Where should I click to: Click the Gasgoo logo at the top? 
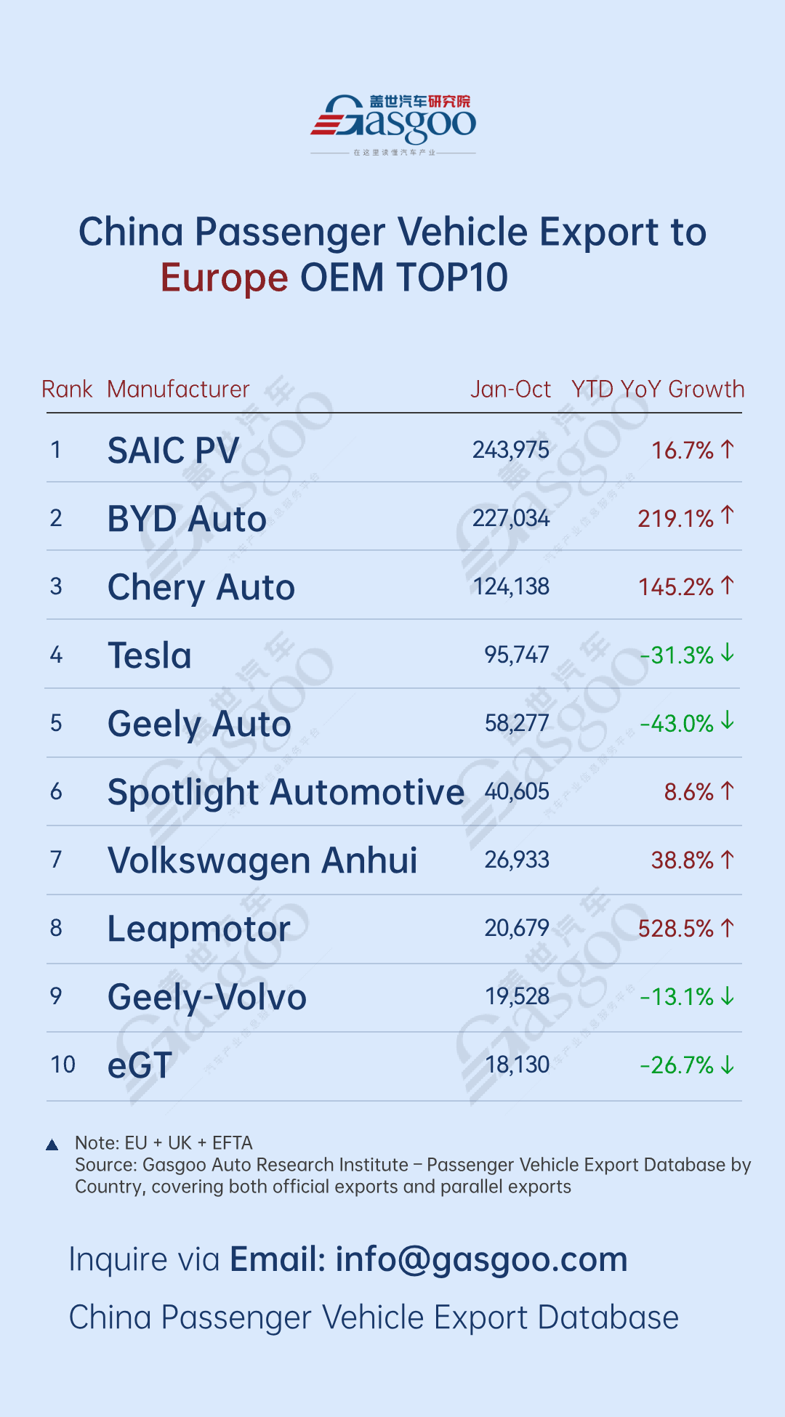coord(393,121)
